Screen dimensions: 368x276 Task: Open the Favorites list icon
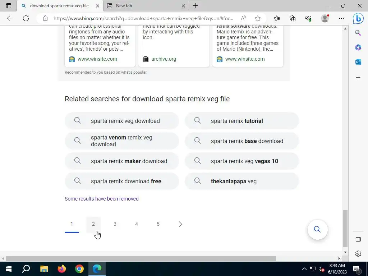click(276, 18)
